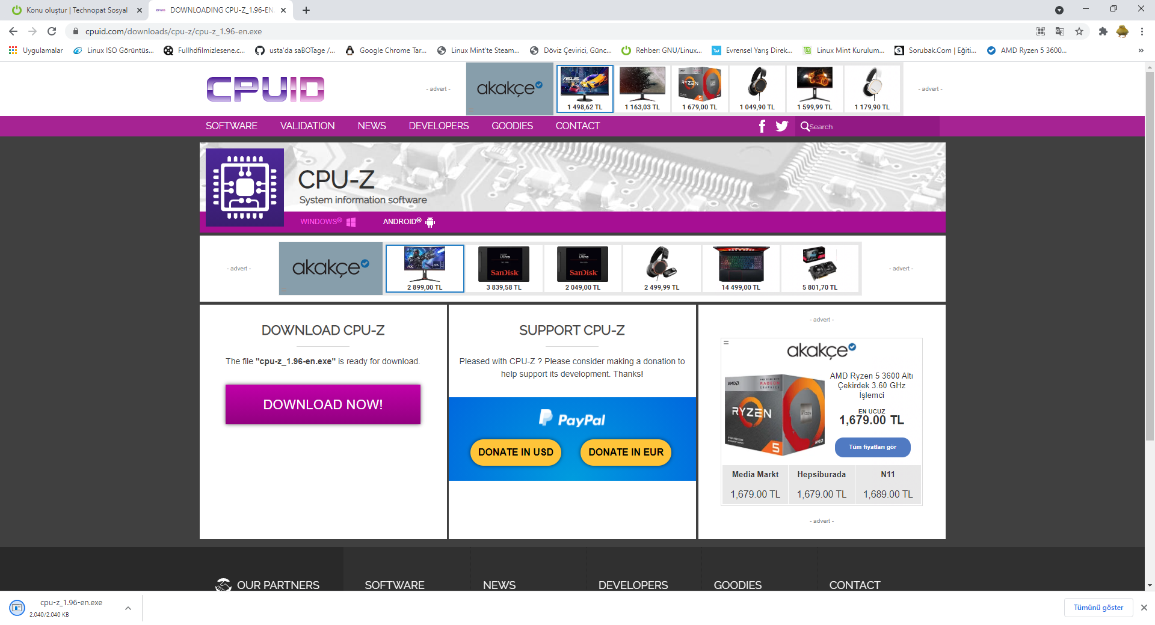Reload the current page
This screenshot has width=1155, height=625.
click(x=52, y=31)
